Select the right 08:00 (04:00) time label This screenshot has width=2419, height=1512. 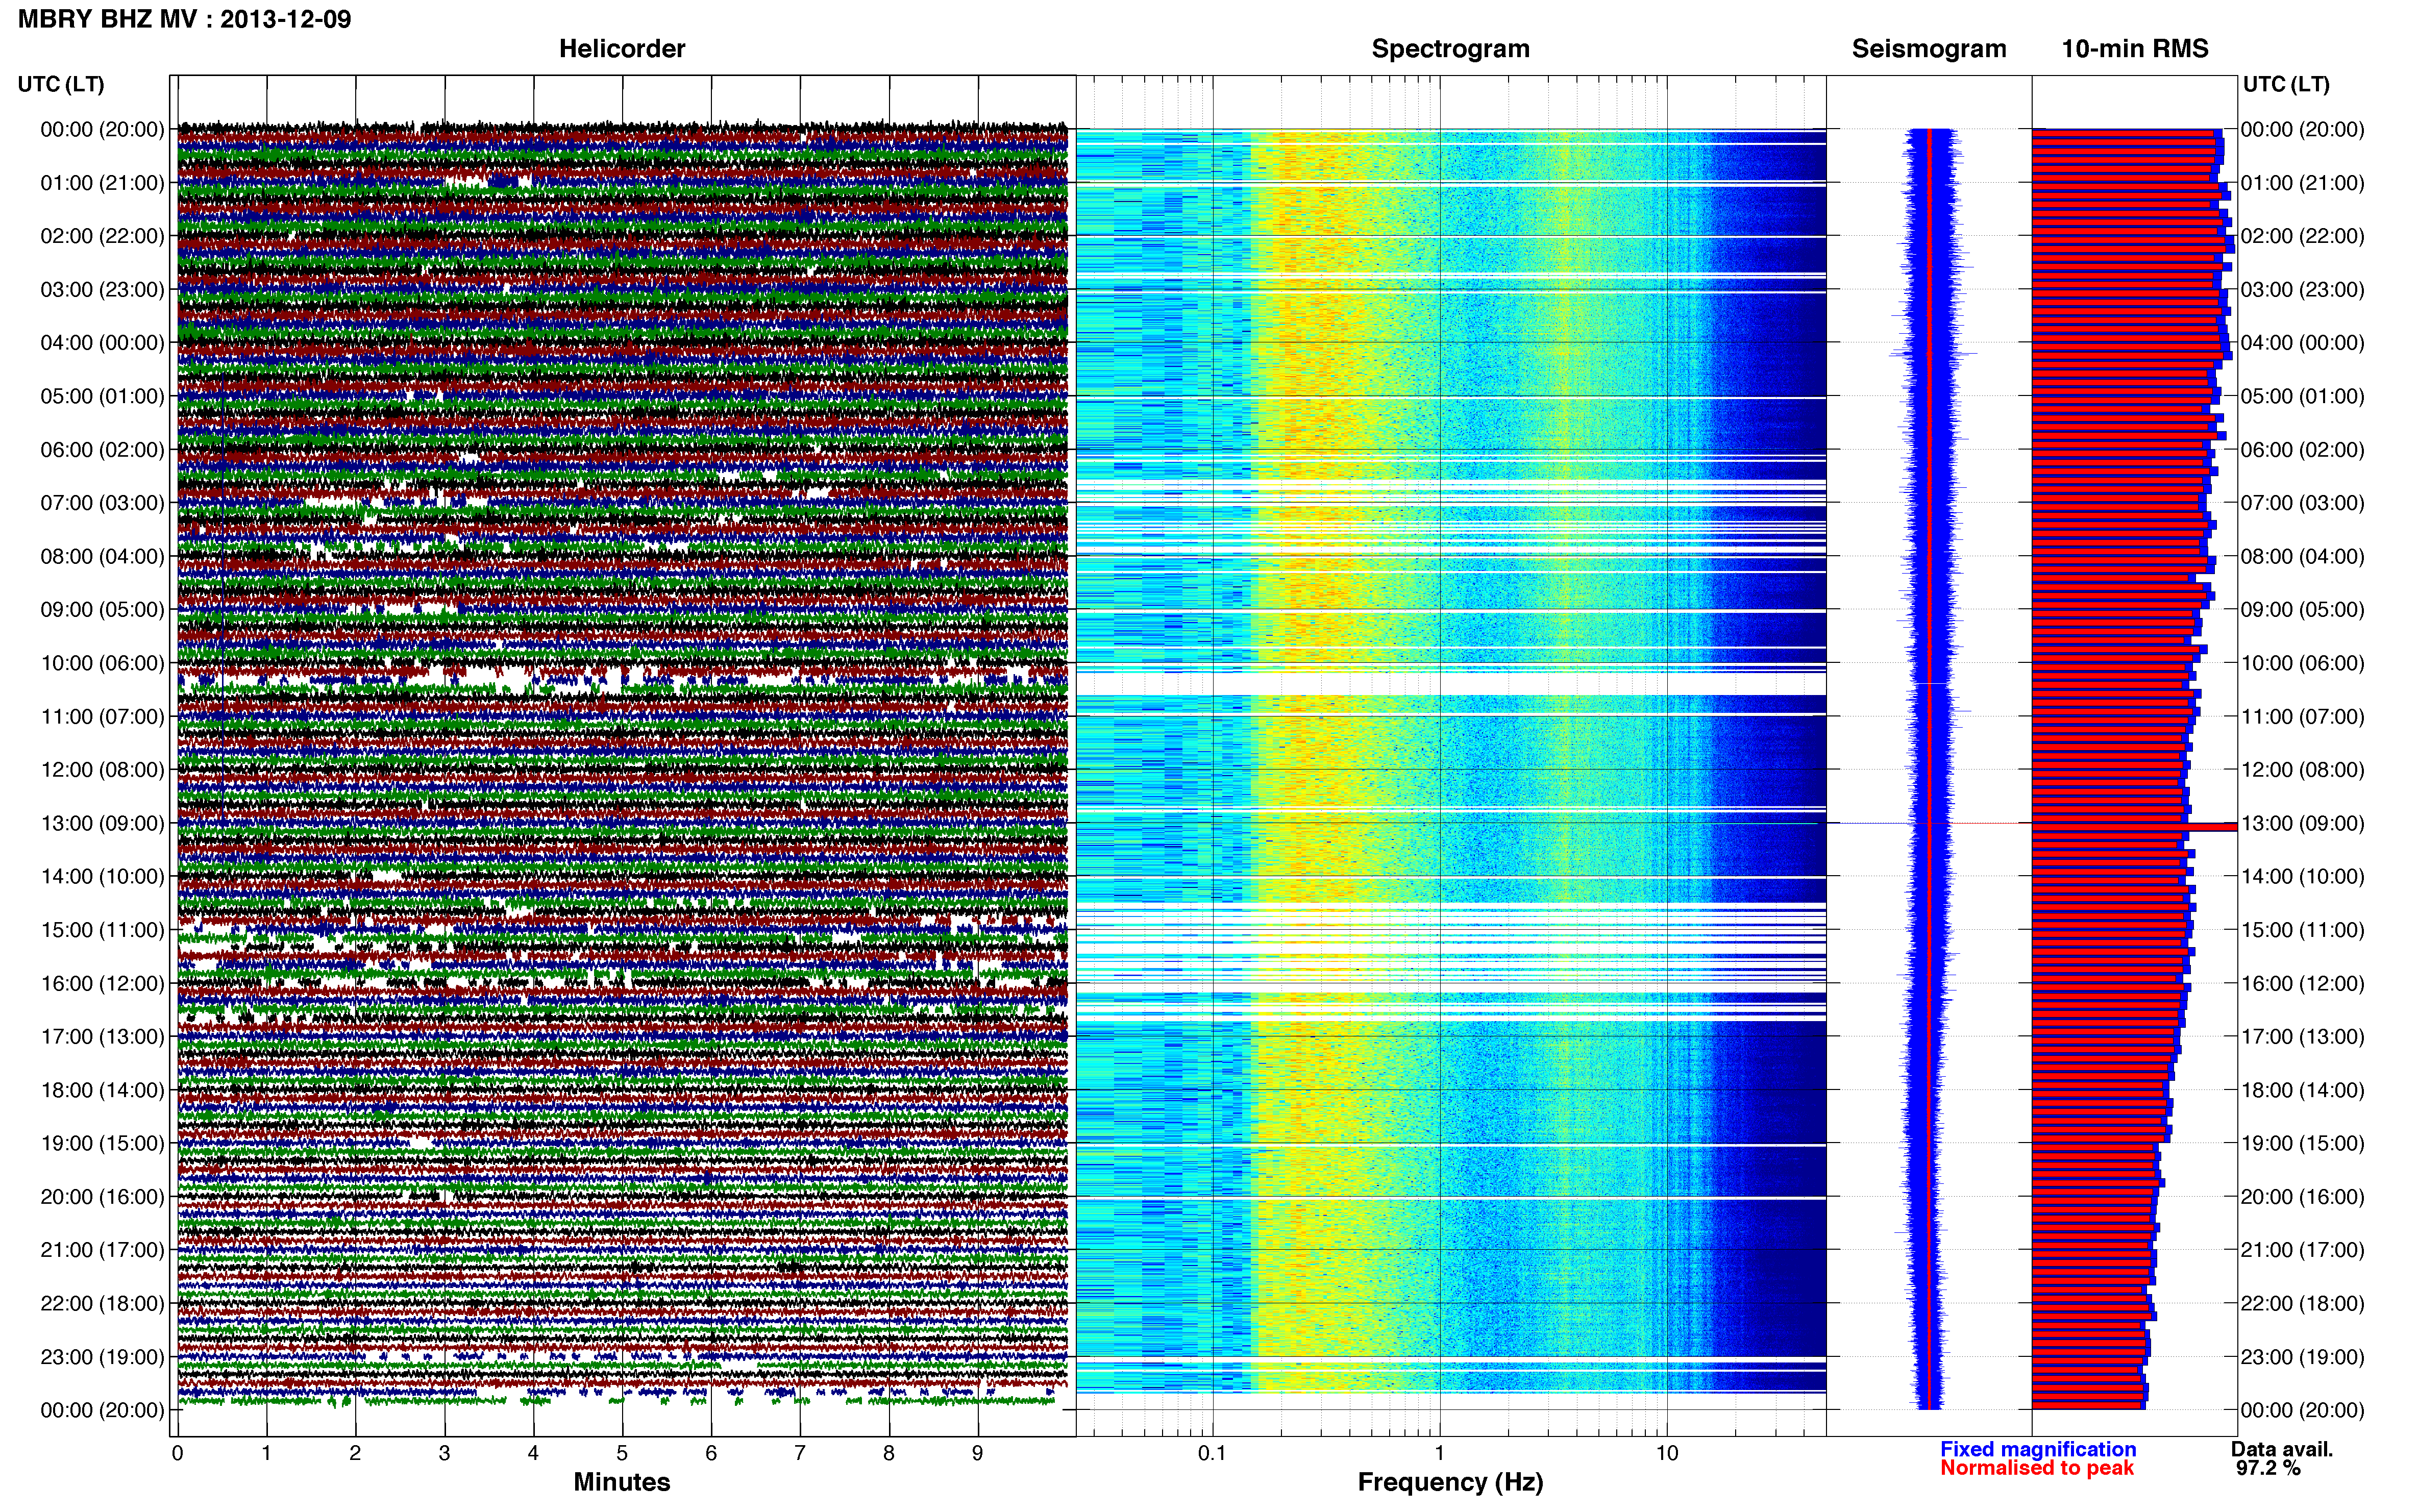tap(2302, 556)
